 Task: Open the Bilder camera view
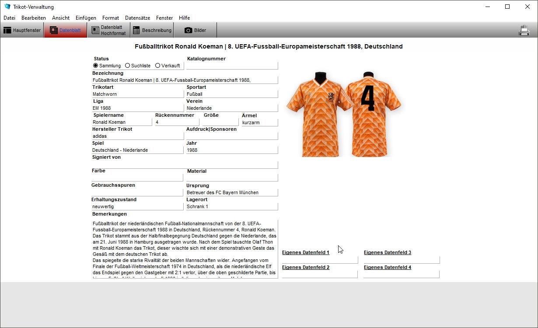tap(195, 30)
